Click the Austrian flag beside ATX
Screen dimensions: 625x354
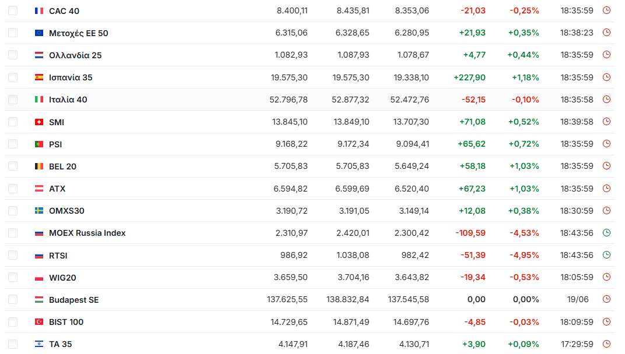tap(39, 189)
